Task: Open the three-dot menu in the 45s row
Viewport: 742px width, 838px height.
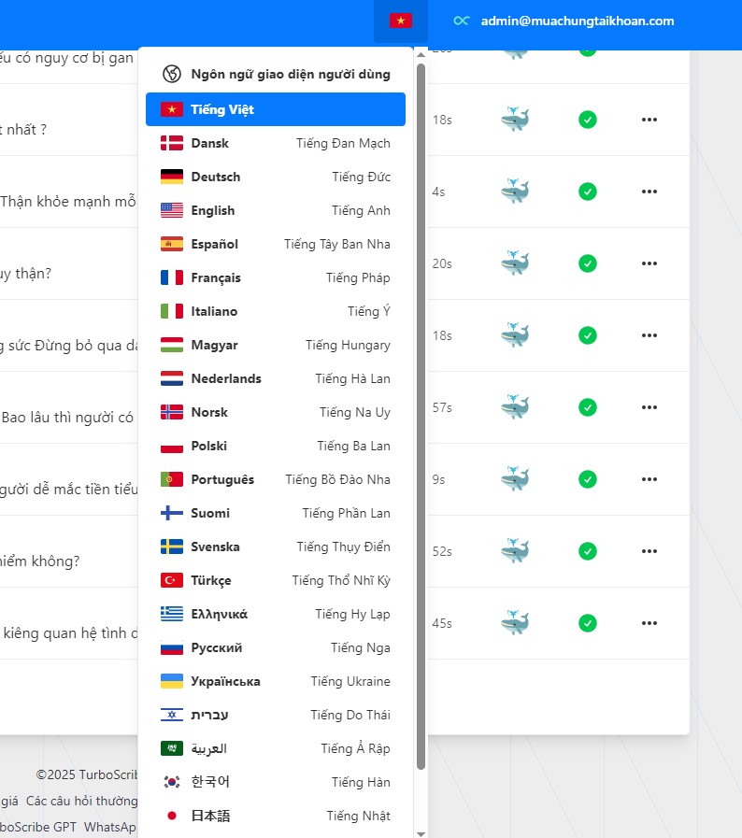Action: (x=649, y=623)
